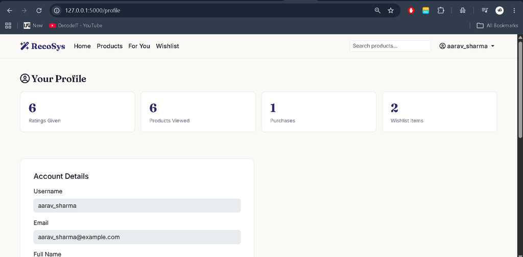This screenshot has height=257, width=523.
Task: Bookmark this page with the star icon
Action: (391, 11)
